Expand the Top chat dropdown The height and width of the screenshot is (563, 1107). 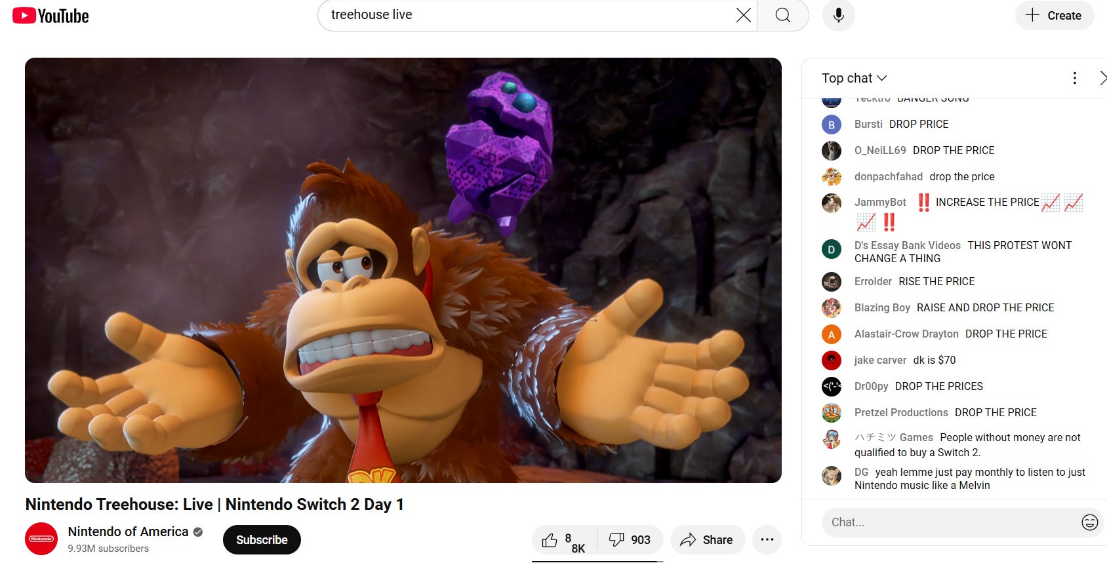coord(854,78)
